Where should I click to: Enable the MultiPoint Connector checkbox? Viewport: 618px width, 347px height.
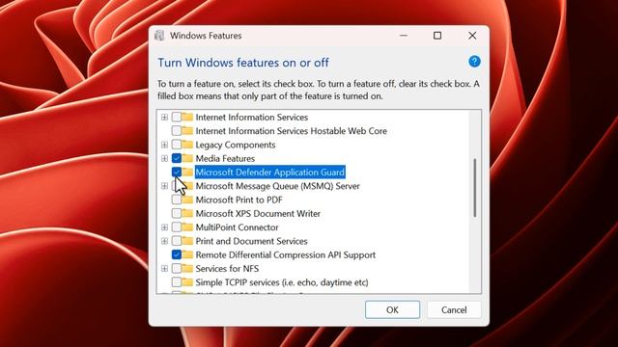pyautogui.click(x=177, y=227)
